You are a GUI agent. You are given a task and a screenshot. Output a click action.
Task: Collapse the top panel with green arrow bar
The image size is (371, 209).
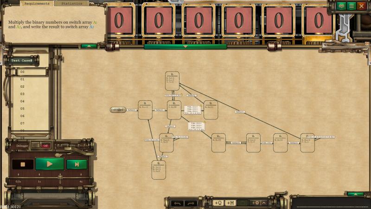pyautogui.click(x=185, y=46)
